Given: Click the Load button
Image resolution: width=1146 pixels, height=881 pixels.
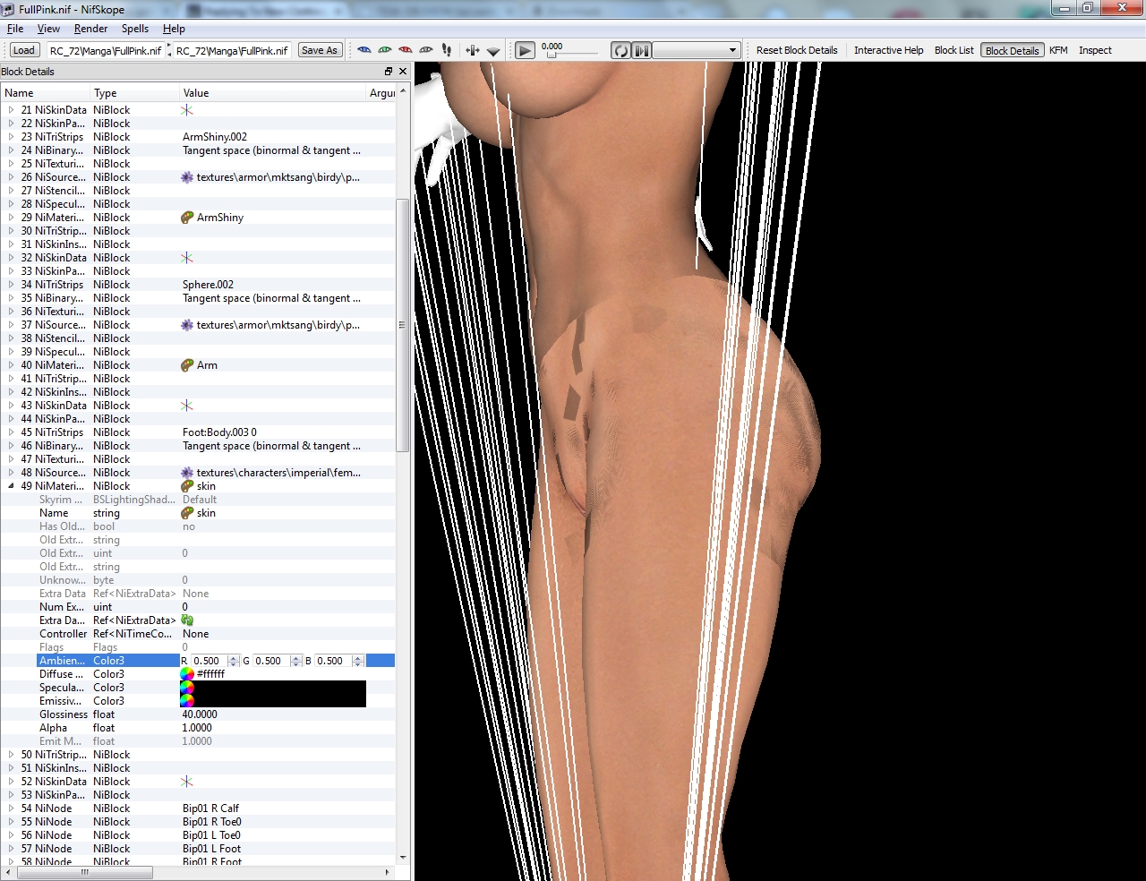Looking at the screenshot, I should (x=24, y=50).
